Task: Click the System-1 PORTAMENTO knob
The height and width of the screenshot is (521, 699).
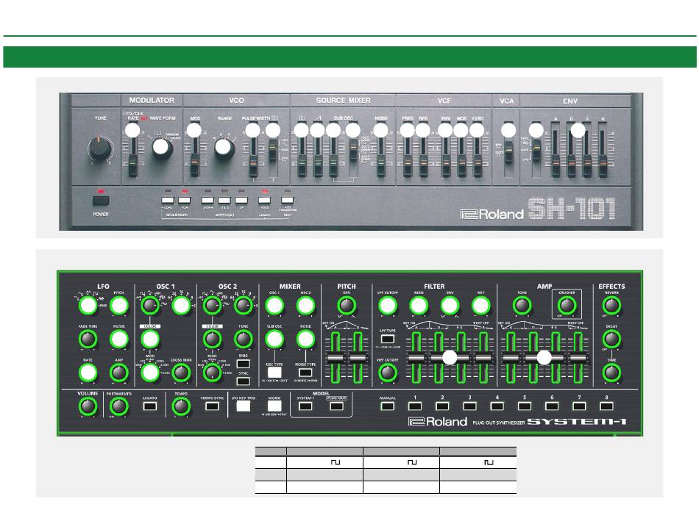Action: 118,406
